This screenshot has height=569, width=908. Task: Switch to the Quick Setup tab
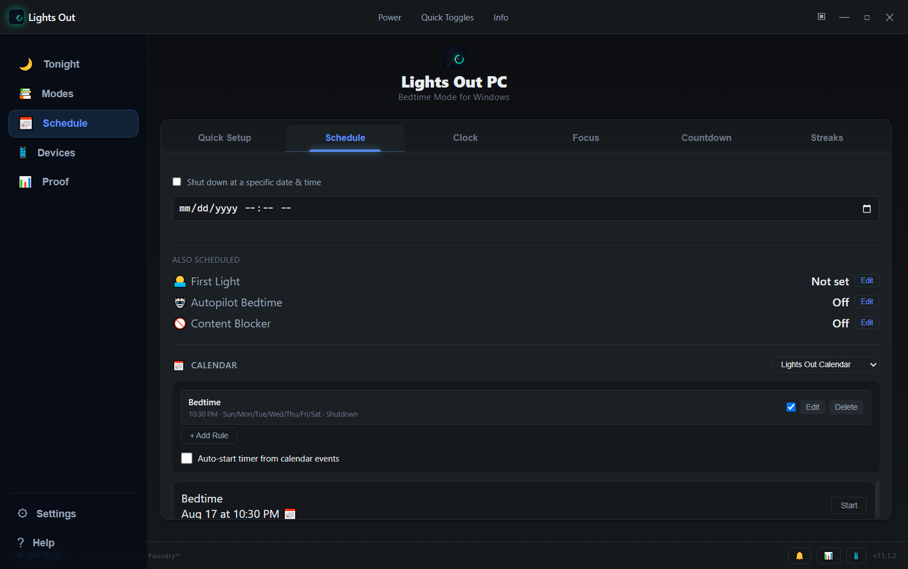tap(225, 138)
